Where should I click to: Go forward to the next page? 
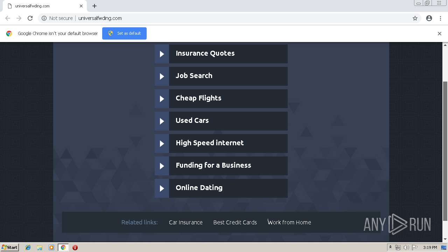(x=19, y=18)
